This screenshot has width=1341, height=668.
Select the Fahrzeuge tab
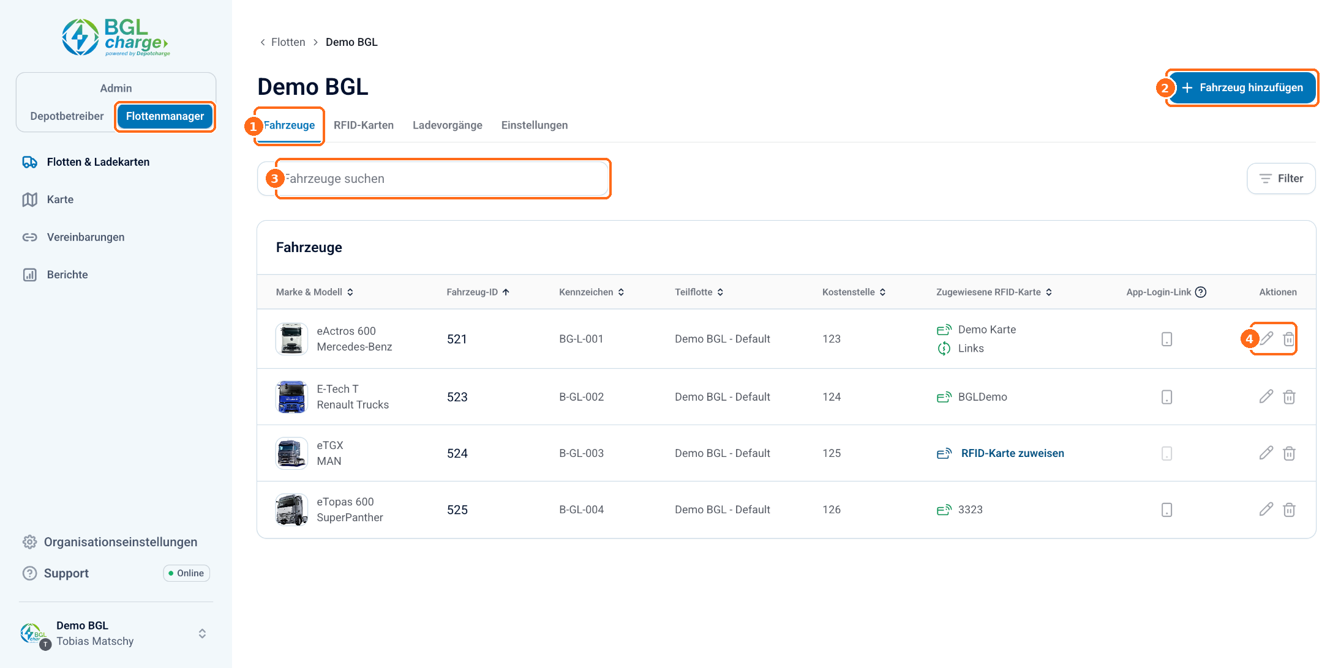point(289,125)
